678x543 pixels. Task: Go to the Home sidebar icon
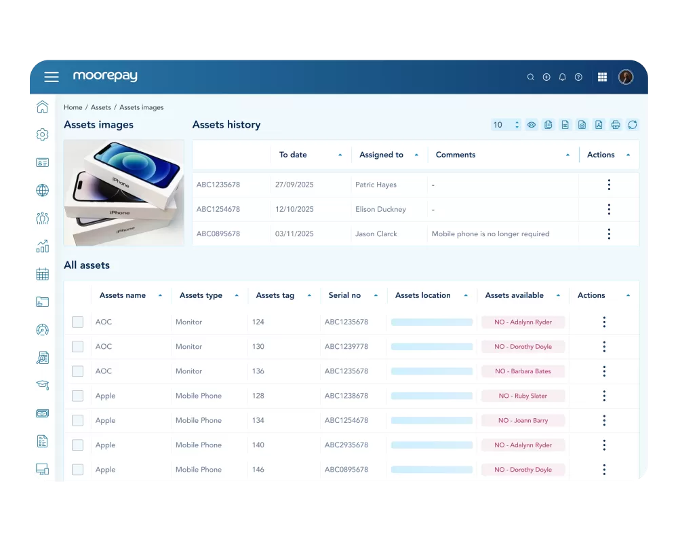click(x=42, y=107)
